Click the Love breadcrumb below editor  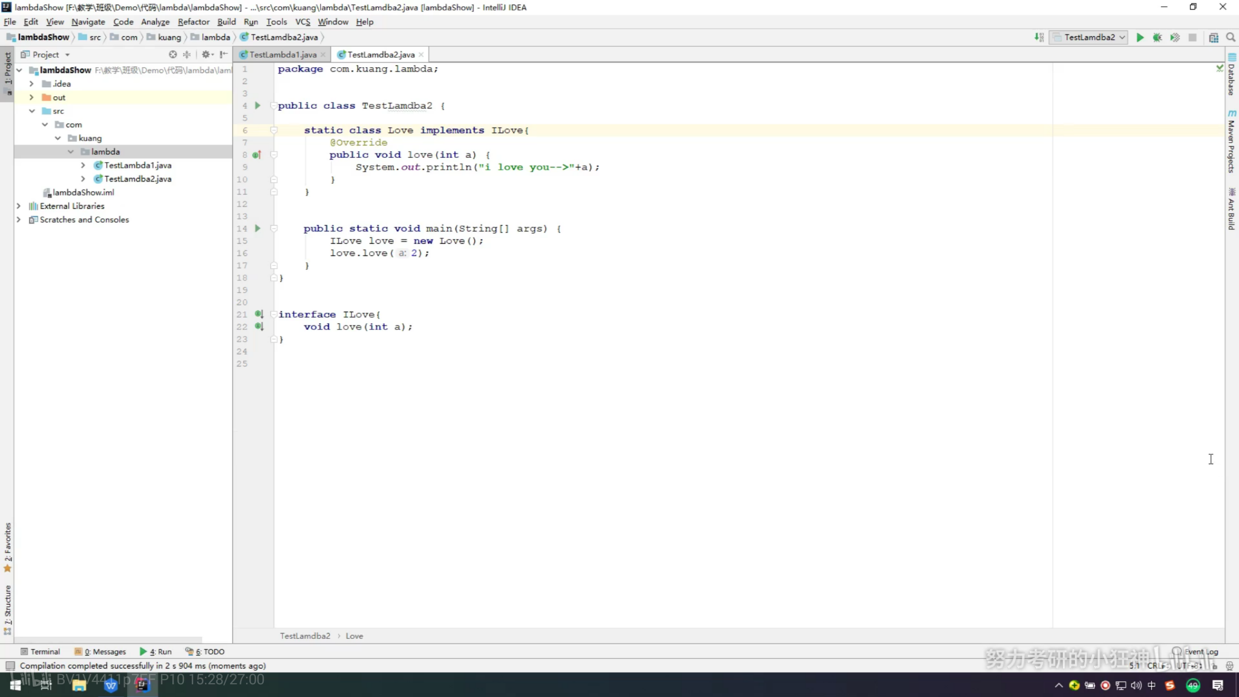click(x=355, y=636)
